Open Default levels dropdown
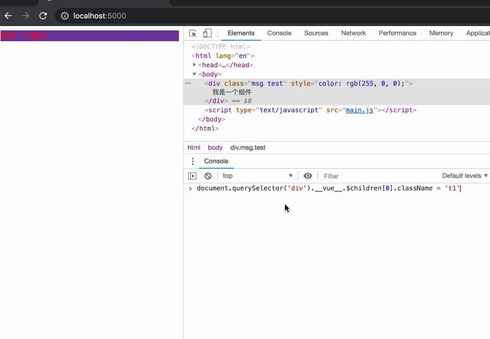The height and width of the screenshot is (339, 490). pyautogui.click(x=464, y=176)
